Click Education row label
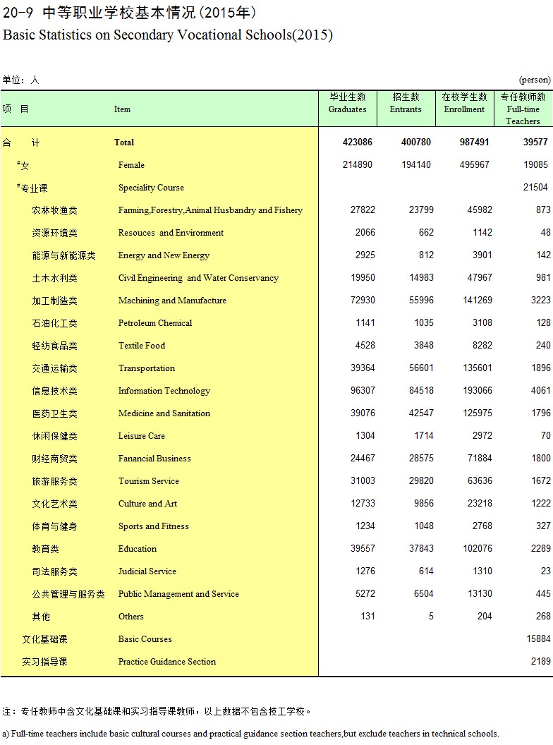This screenshot has width=553, height=745. click(138, 549)
